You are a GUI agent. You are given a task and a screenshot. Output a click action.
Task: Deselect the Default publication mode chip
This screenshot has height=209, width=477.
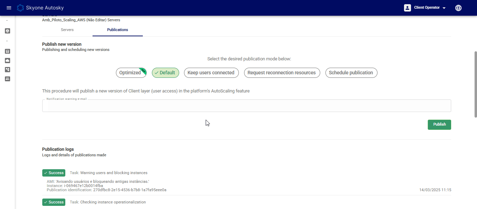166,73
